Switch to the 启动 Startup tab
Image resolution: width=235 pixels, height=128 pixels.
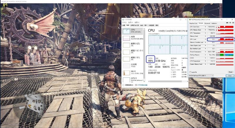(x=142, y=25)
